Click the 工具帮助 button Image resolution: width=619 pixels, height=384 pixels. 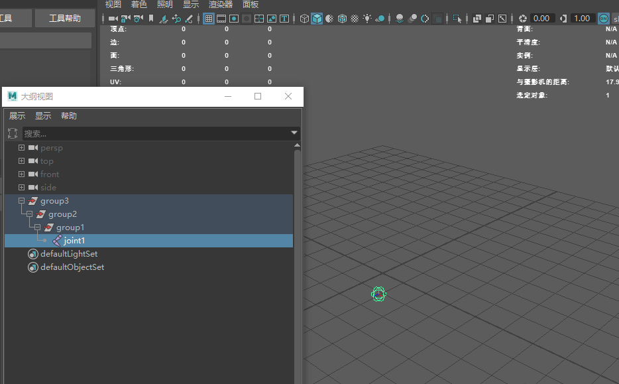65,18
